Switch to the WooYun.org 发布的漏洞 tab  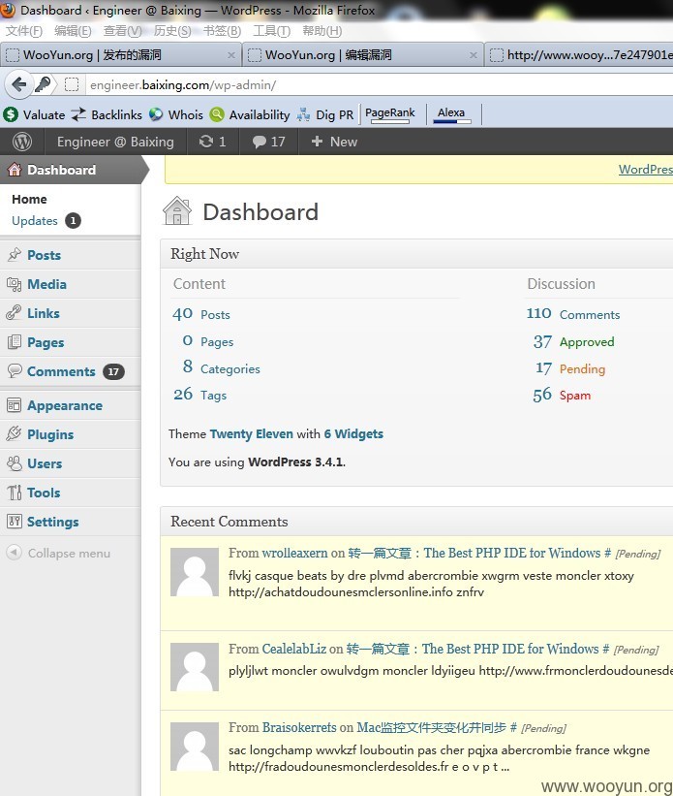pyautogui.click(x=121, y=55)
